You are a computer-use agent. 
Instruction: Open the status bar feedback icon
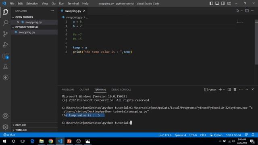click(x=246, y=135)
